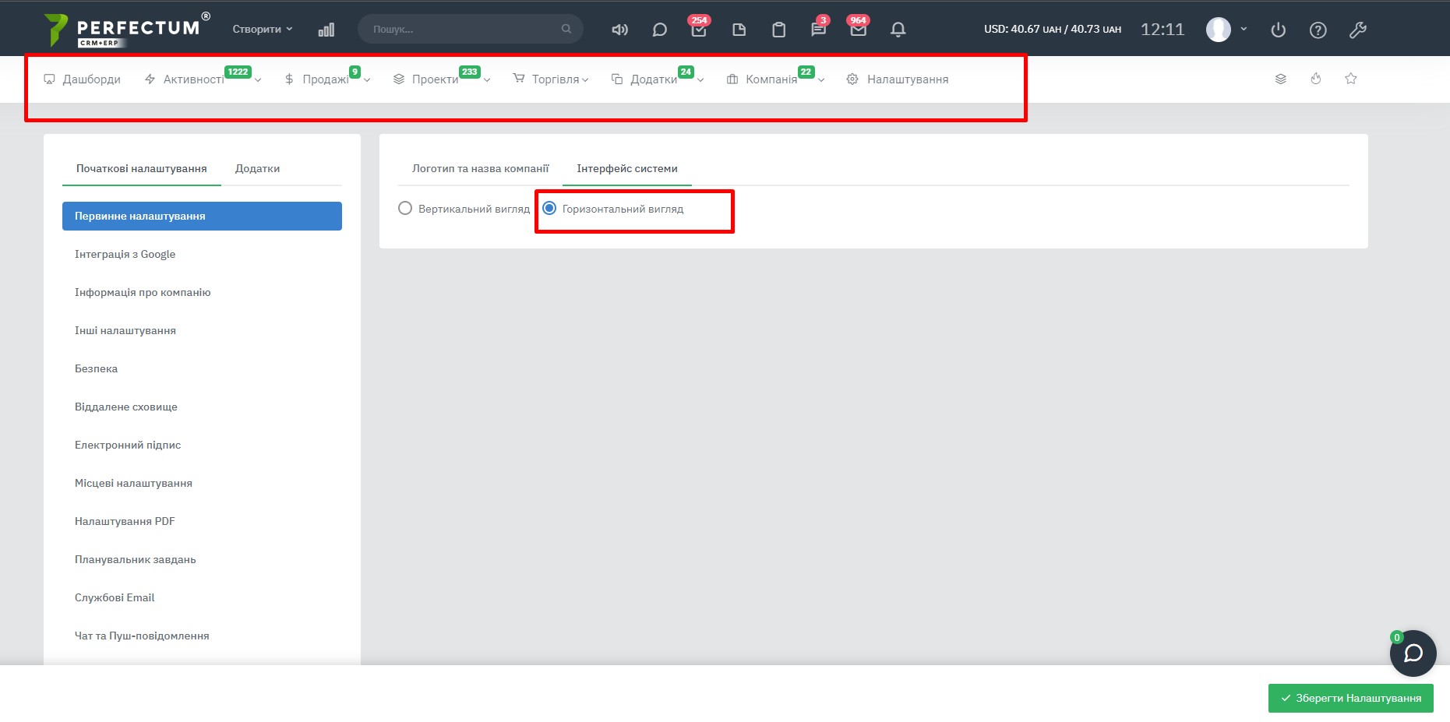Click the star favorites icon
1450x722 pixels.
[x=1351, y=79]
